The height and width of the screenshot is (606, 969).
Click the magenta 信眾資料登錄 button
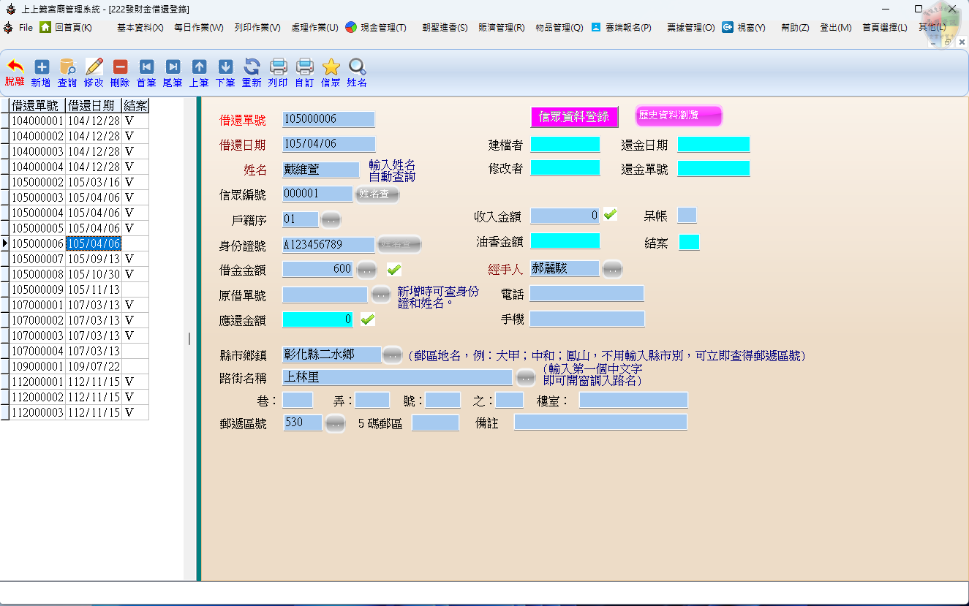point(574,117)
